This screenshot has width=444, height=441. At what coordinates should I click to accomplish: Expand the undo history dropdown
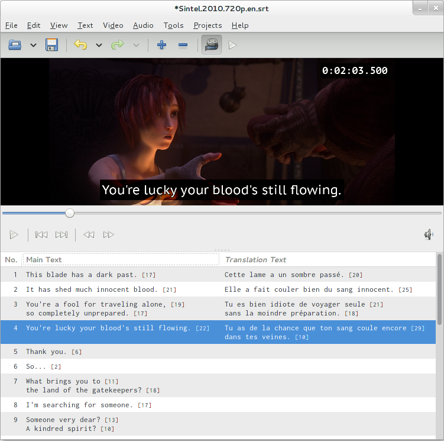[x=99, y=45]
